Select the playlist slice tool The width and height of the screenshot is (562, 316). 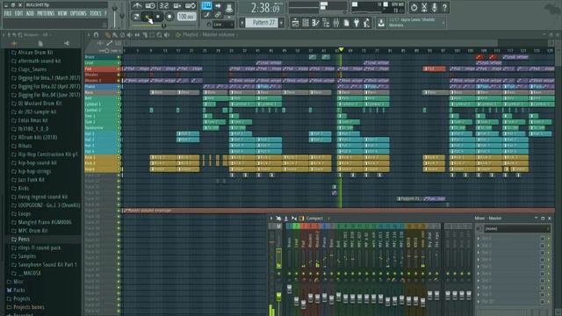(144, 35)
